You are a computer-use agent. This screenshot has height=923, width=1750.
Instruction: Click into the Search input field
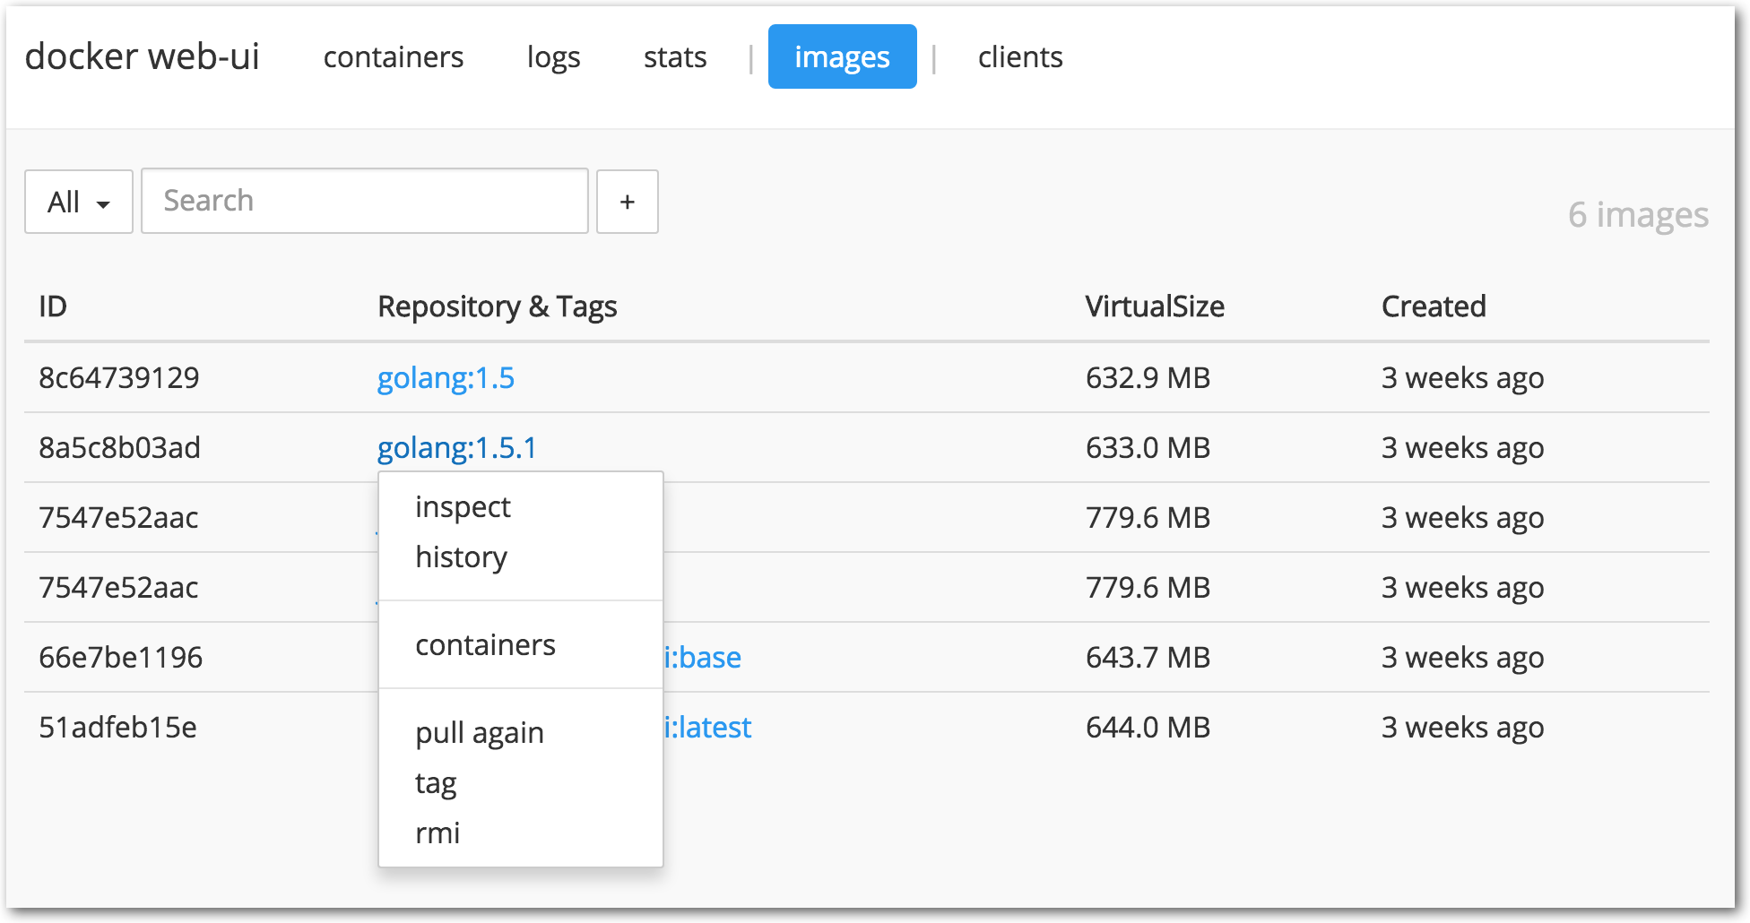[365, 201]
